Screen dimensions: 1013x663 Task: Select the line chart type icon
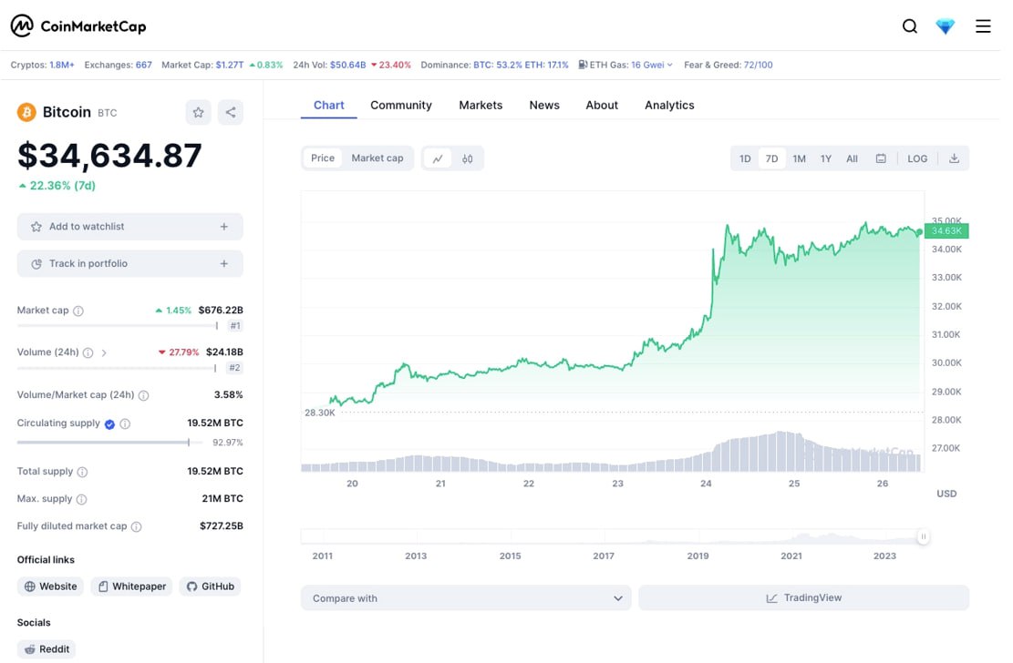click(438, 158)
